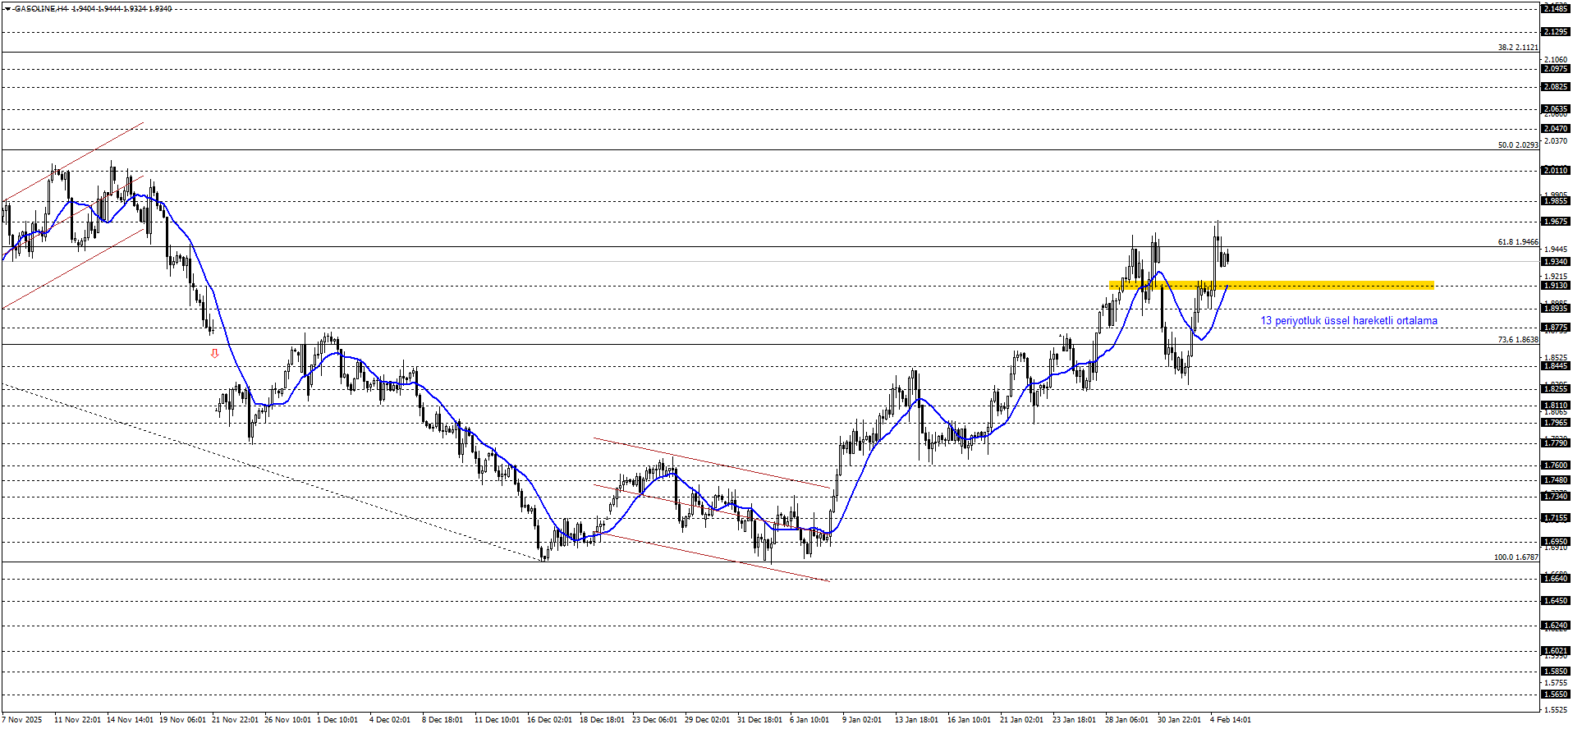
Task: Click the 1.6021 price level tag
Action: click(1556, 651)
